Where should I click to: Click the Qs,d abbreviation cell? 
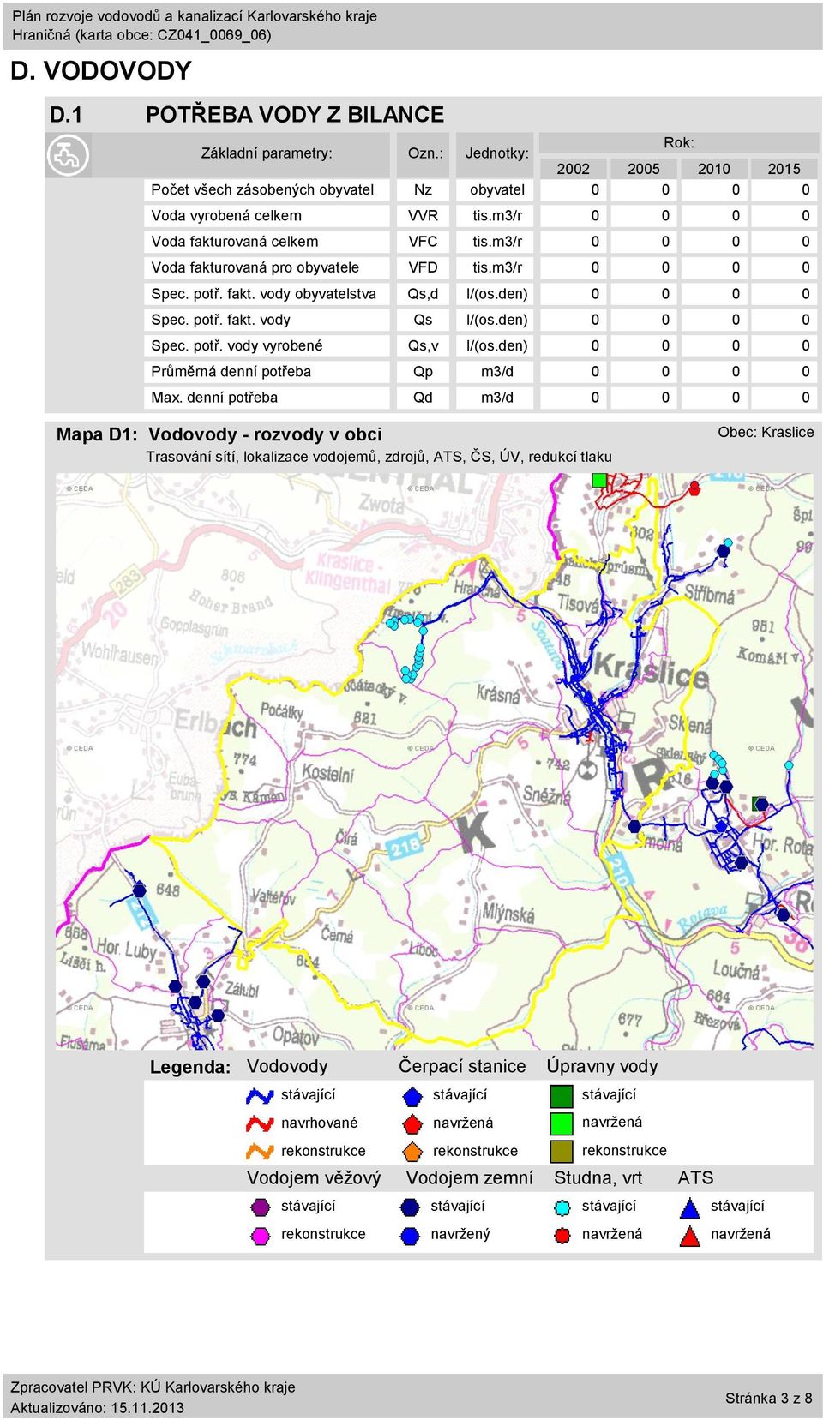click(x=423, y=294)
